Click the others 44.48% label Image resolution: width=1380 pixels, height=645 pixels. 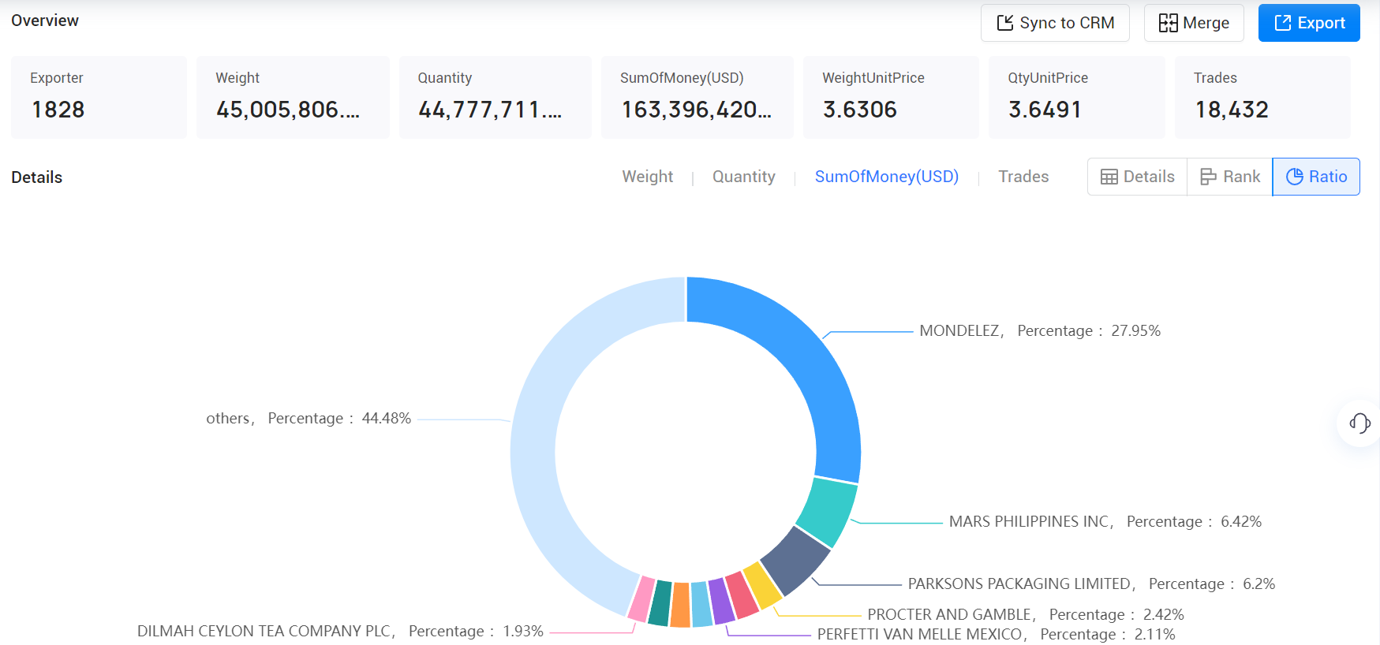tap(309, 418)
